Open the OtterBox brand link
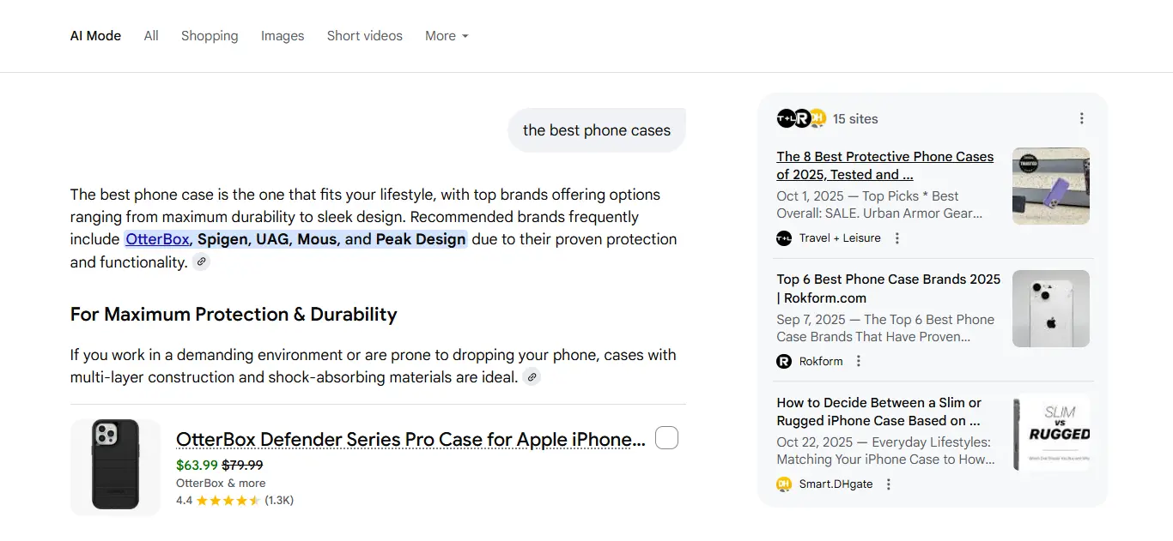This screenshot has width=1173, height=541. pos(157,239)
